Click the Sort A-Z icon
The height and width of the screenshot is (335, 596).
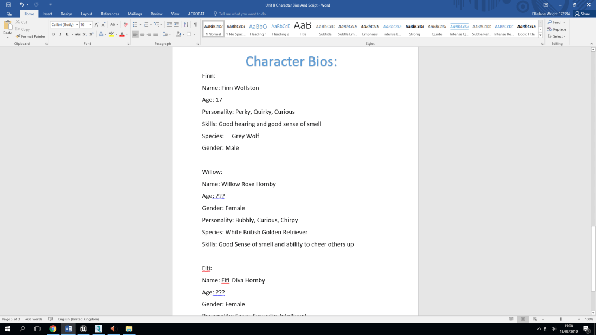pos(186,24)
